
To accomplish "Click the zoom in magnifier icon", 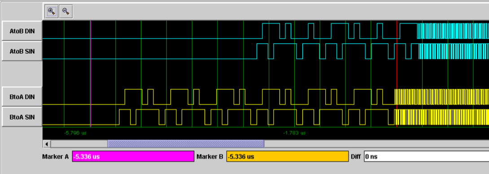I will 52,12.
